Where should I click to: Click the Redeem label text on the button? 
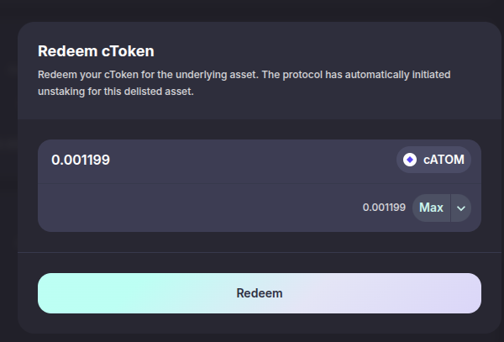259,293
